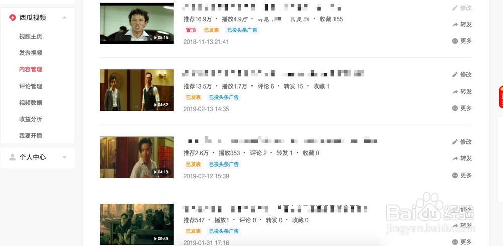
Task: Open 更多 options for 2019-02-12 video
Action: point(462,175)
